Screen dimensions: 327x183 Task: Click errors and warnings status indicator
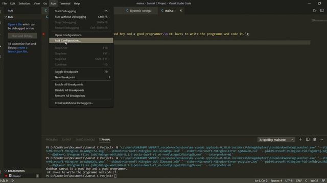[4, 181]
